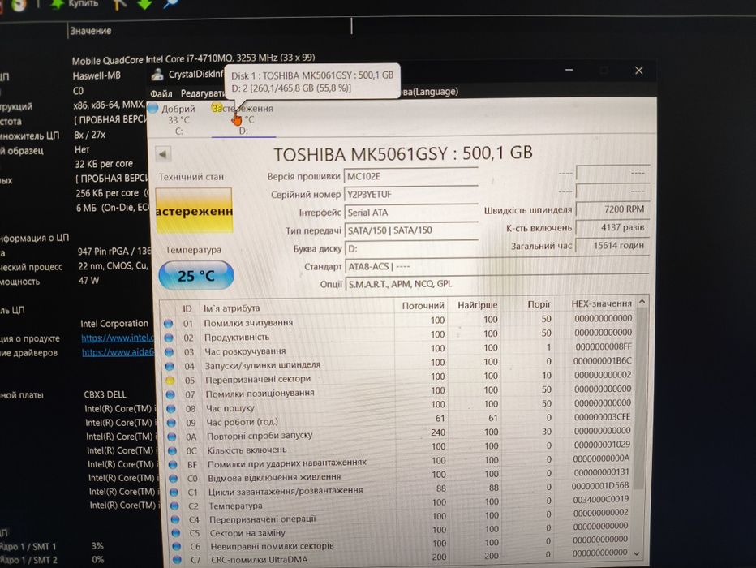The image size is (756, 568).
Task: Click status icon for C7 CRC-помилки UltraDMA
Action: point(177,560)
